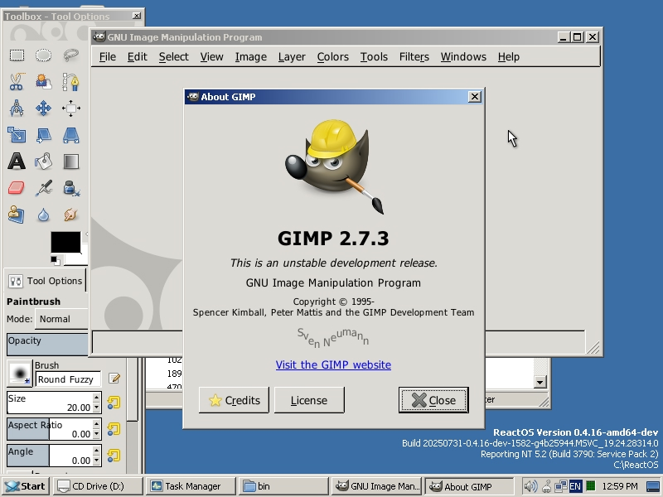The image size is (663, 497).
Task: Switch to the Tool Options tab
Action: [46, 280]
